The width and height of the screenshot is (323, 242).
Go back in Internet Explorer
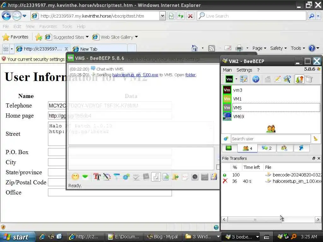point(6,16)
